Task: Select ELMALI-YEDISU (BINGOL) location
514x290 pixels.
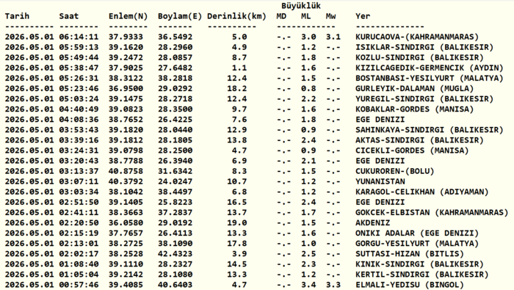Action: [x=410, y=285]
